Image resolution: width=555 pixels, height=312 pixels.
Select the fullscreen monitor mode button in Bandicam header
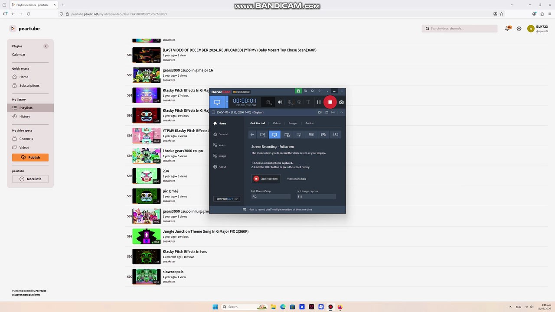(x=217, y=102)
